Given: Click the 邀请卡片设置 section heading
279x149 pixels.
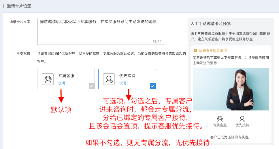Looking at the screenshot, I should [x=19, y=6].
